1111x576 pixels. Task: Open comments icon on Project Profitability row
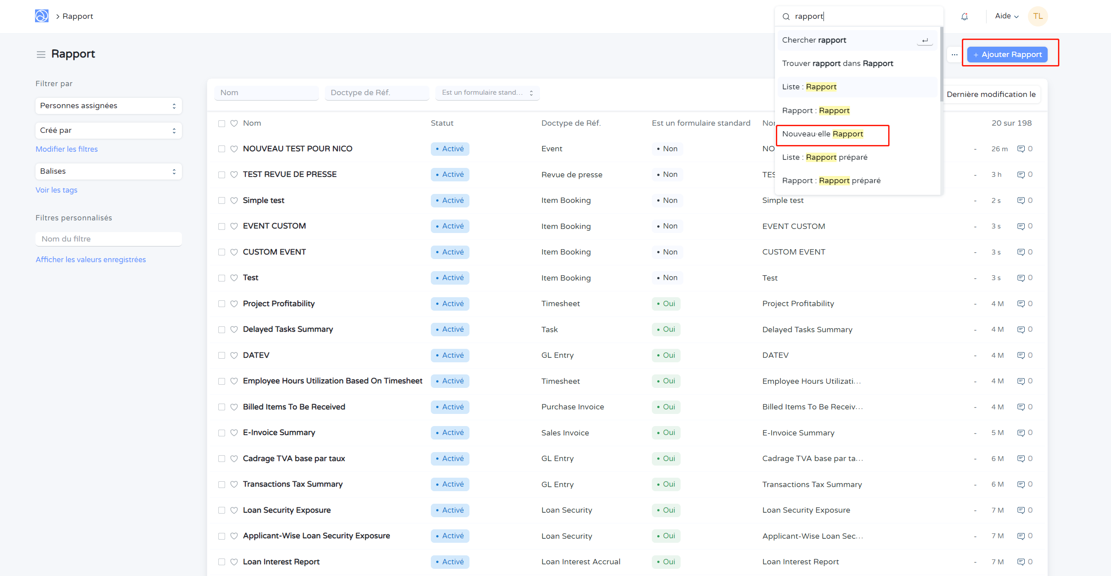pos(1021,304)
